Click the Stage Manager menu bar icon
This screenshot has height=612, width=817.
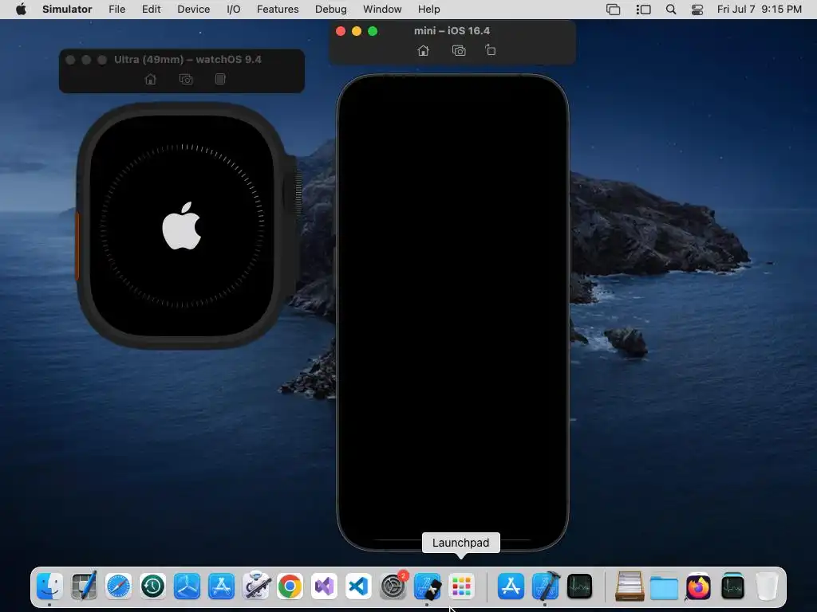point(644,10)
